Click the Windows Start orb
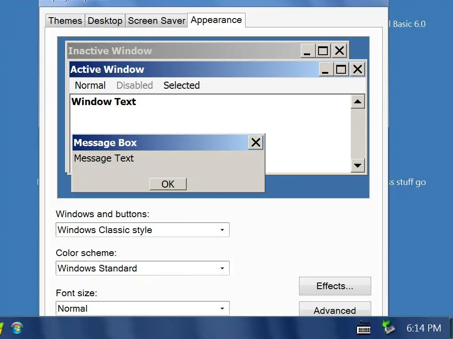Screen dimensions: 453x339 pyautogui.click(x=17, y=328)
